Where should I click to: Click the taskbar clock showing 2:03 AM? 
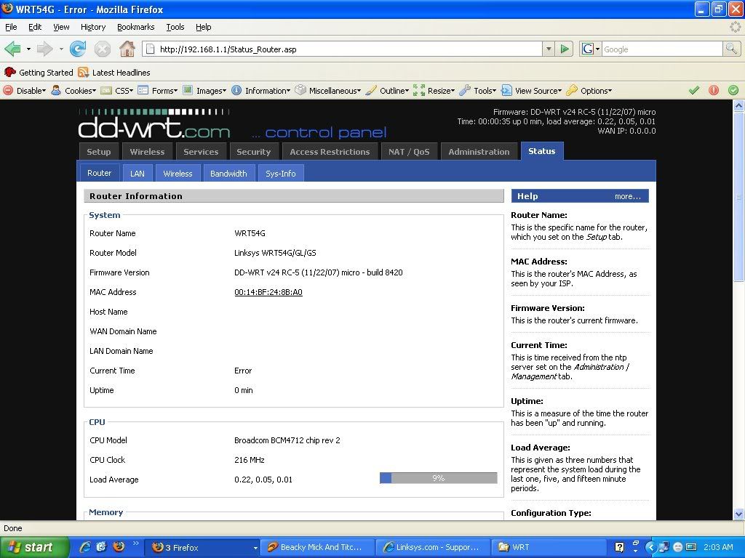click(x=718, y=547)
